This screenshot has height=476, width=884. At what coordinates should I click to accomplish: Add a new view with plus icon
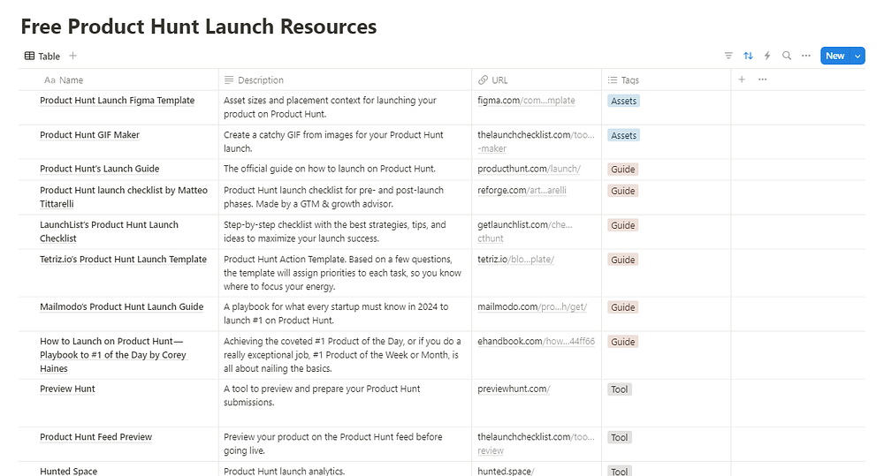pos(73,56)
